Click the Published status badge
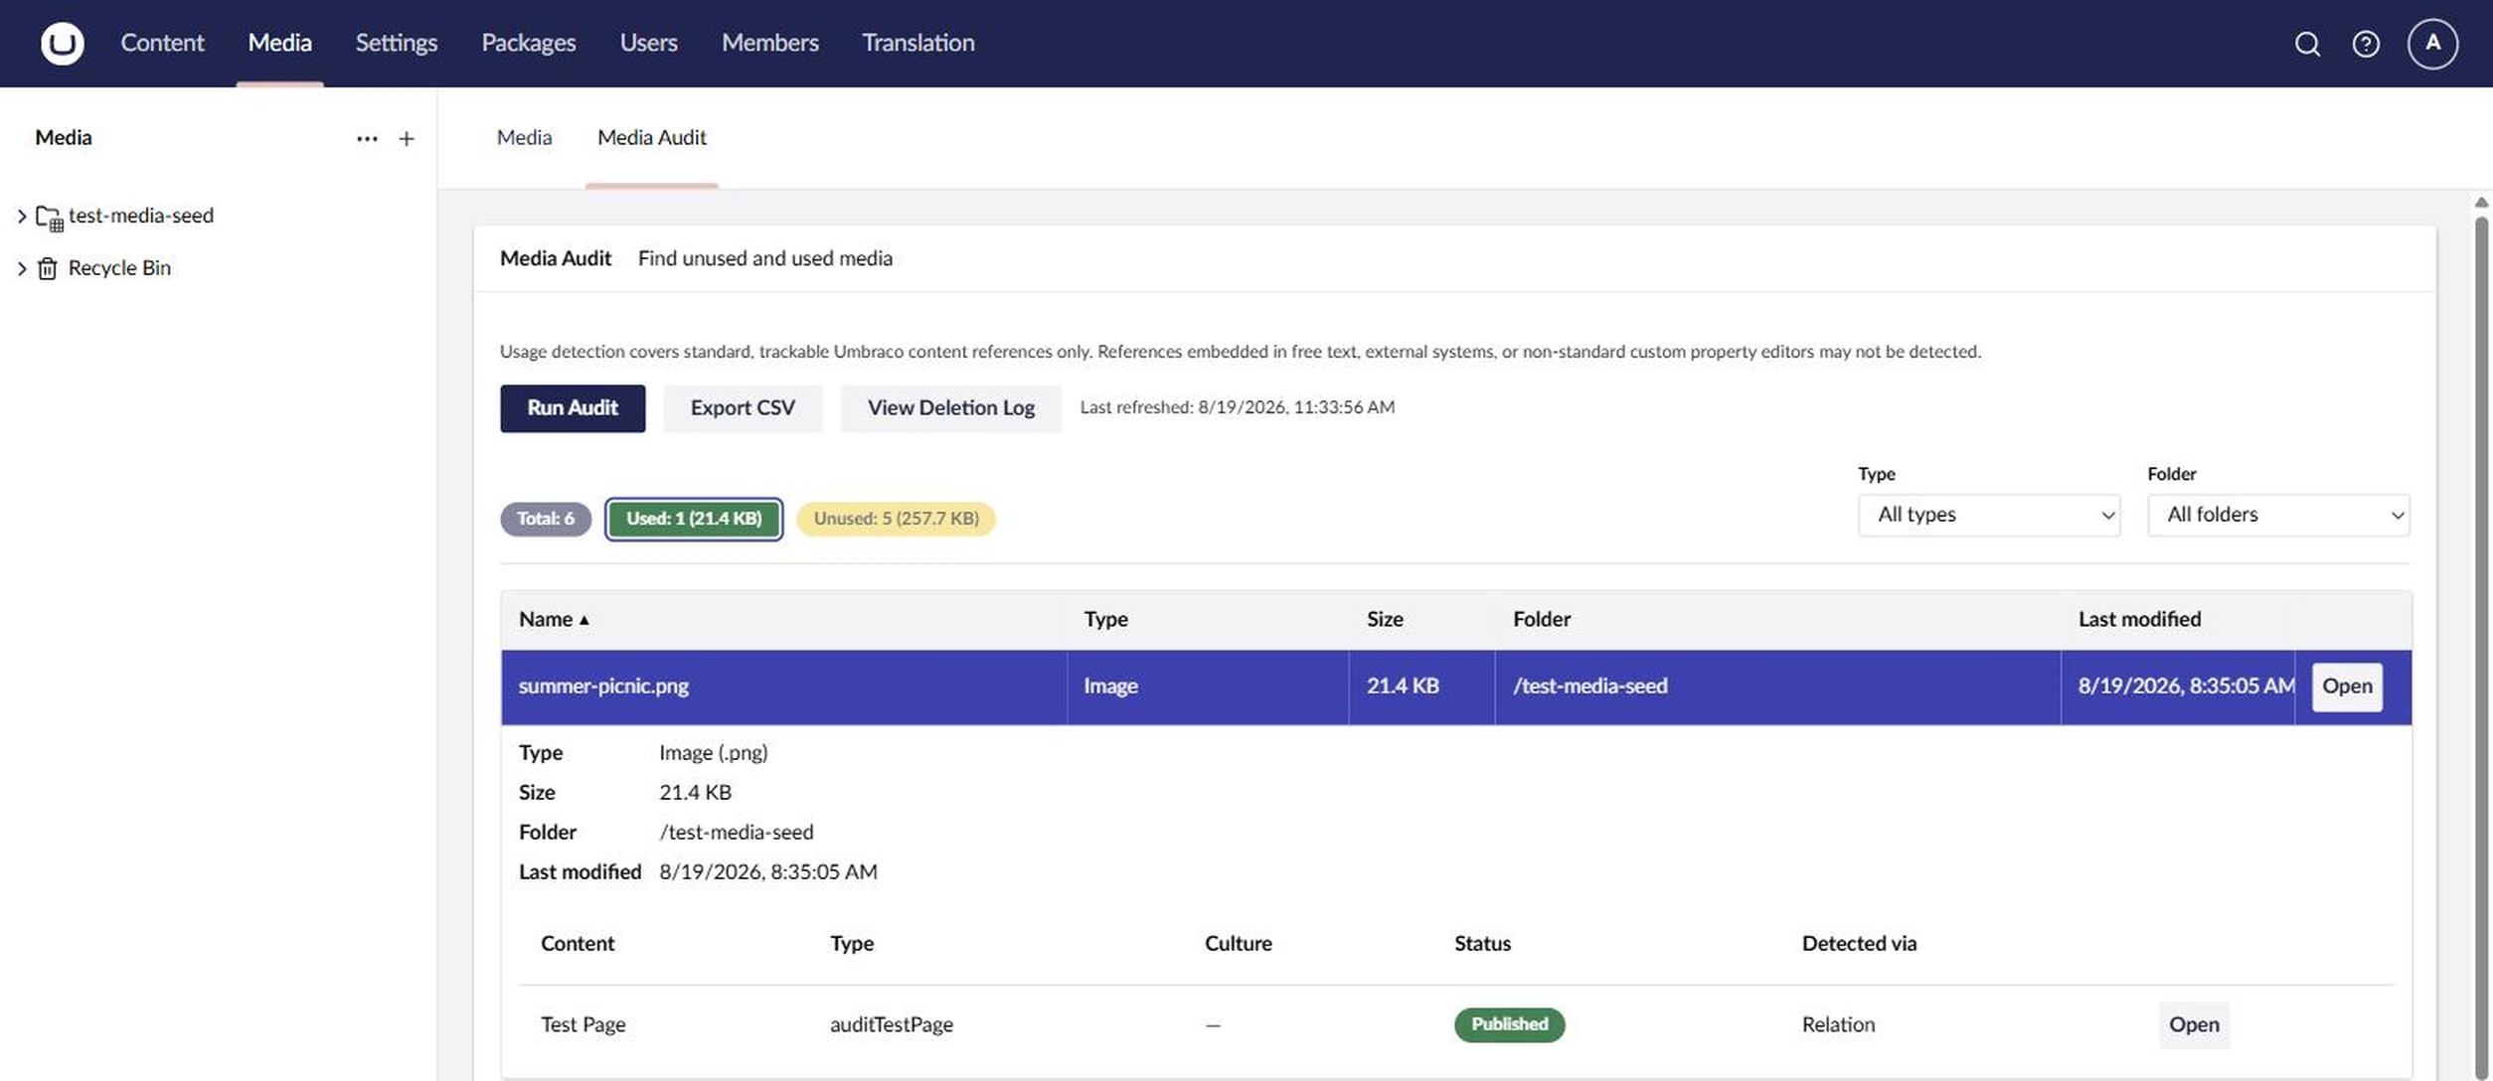This screenshot has width=2493, height=1081. click(1509, 1024)
